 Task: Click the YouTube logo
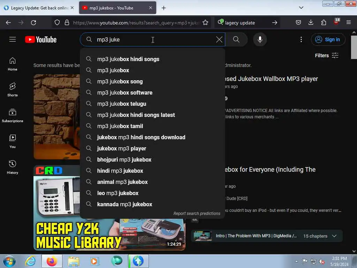(x=41, y=39)
